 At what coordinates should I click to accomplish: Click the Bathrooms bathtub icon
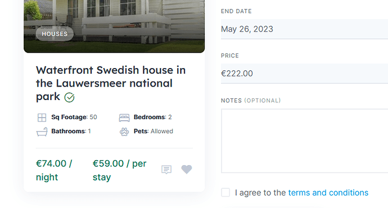click(x=42, y=132)
